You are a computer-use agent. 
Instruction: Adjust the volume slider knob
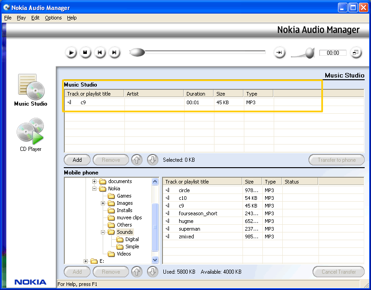click(x=309, y=53)
